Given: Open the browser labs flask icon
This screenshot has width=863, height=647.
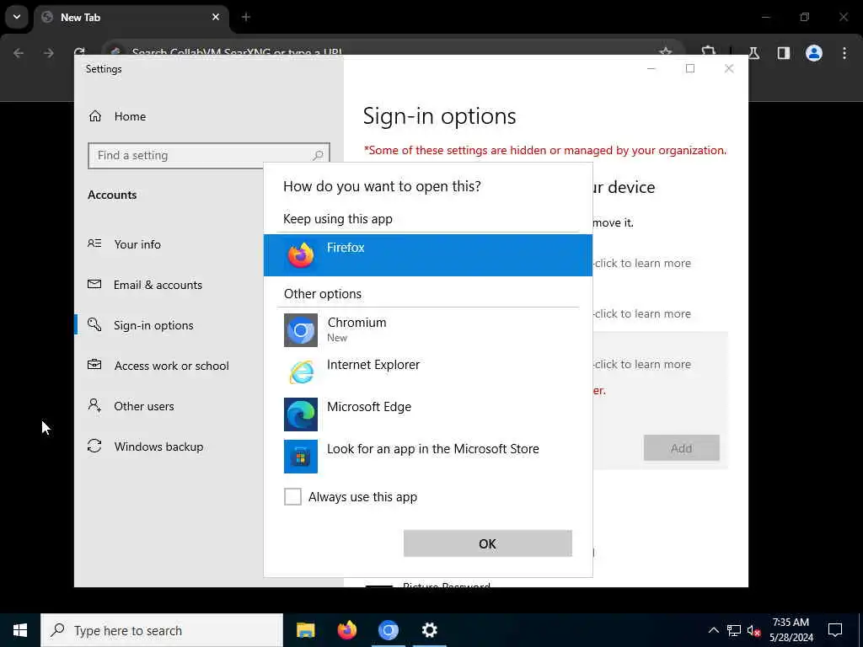Looking at the screenshot, I should pos(753,53).
